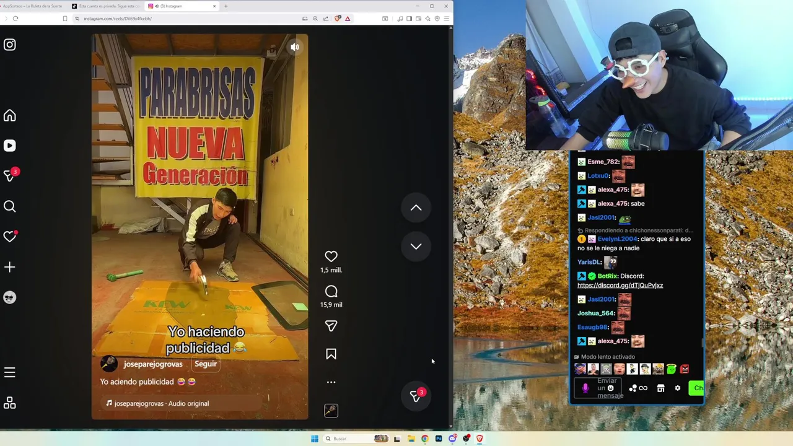Open the Meta apps grid icon

click(x=10, y=403)
